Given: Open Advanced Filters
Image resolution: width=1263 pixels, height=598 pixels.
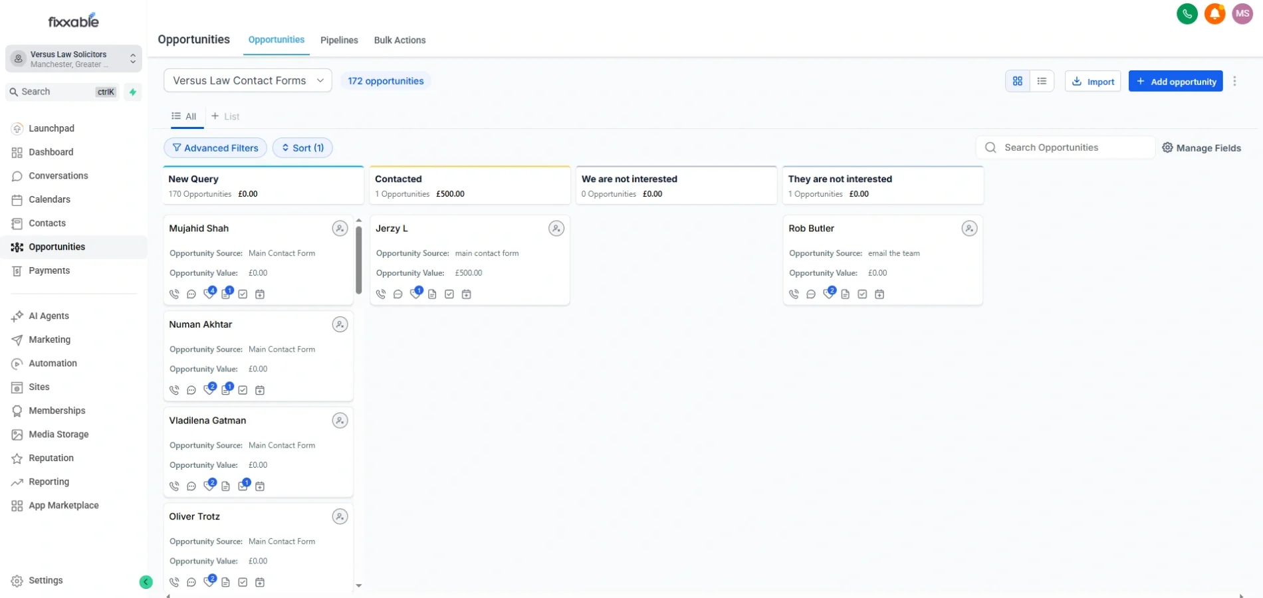Looking at the screenshot, I should pos(215,148).
